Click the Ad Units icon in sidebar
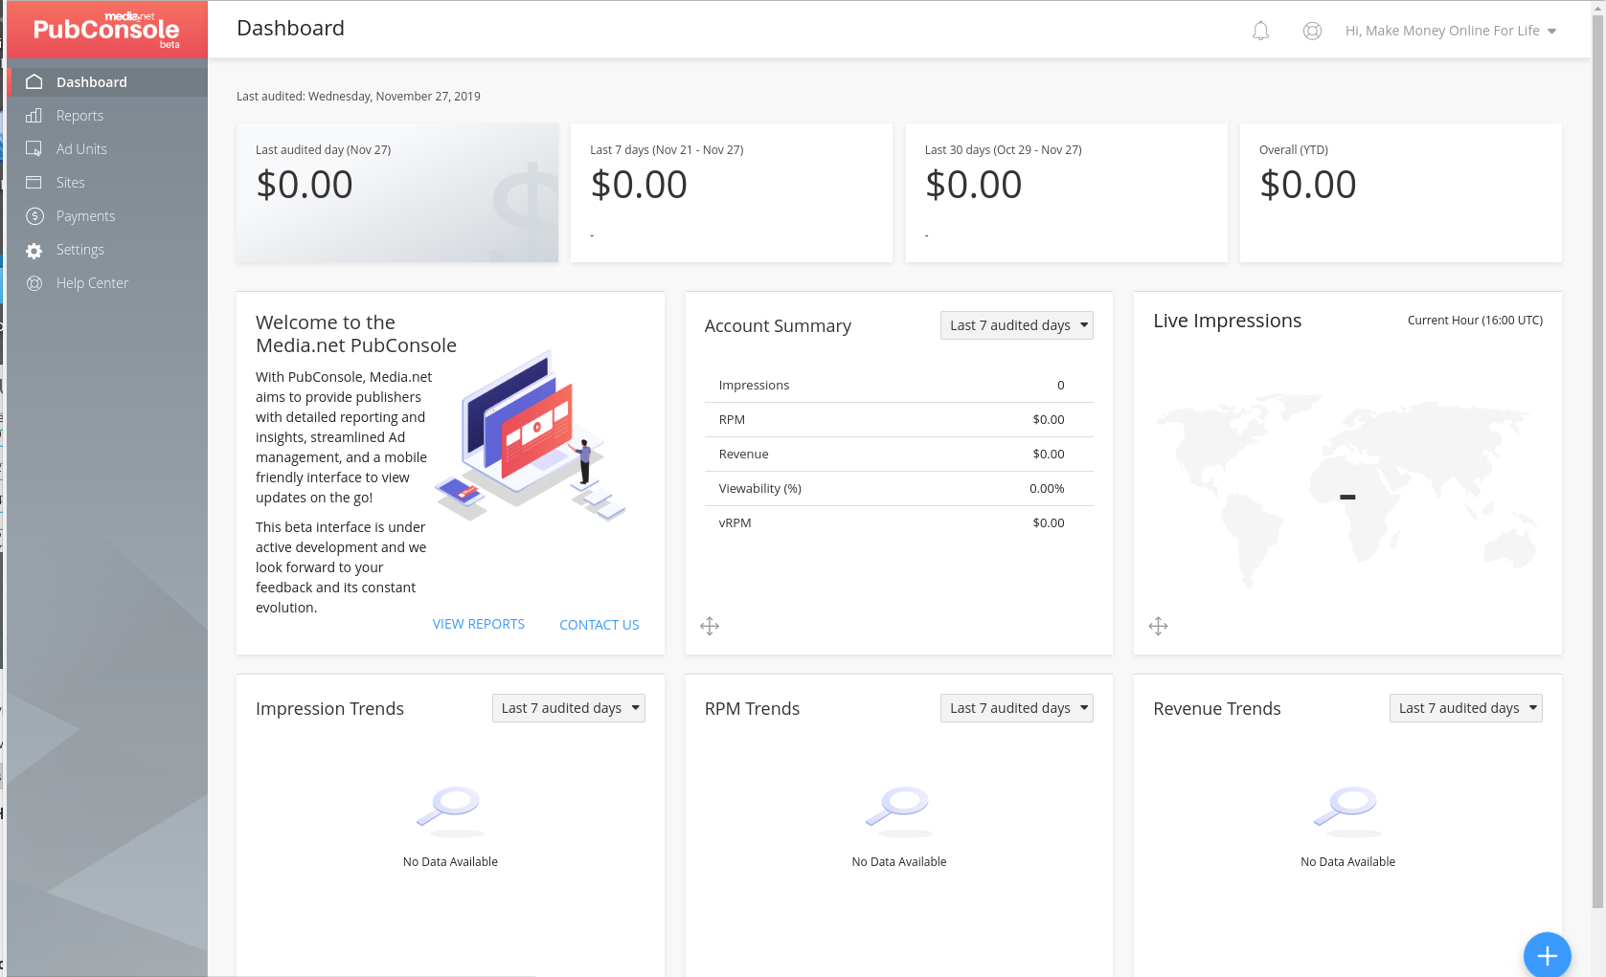1606x977 pixels. tap(34, 148)
